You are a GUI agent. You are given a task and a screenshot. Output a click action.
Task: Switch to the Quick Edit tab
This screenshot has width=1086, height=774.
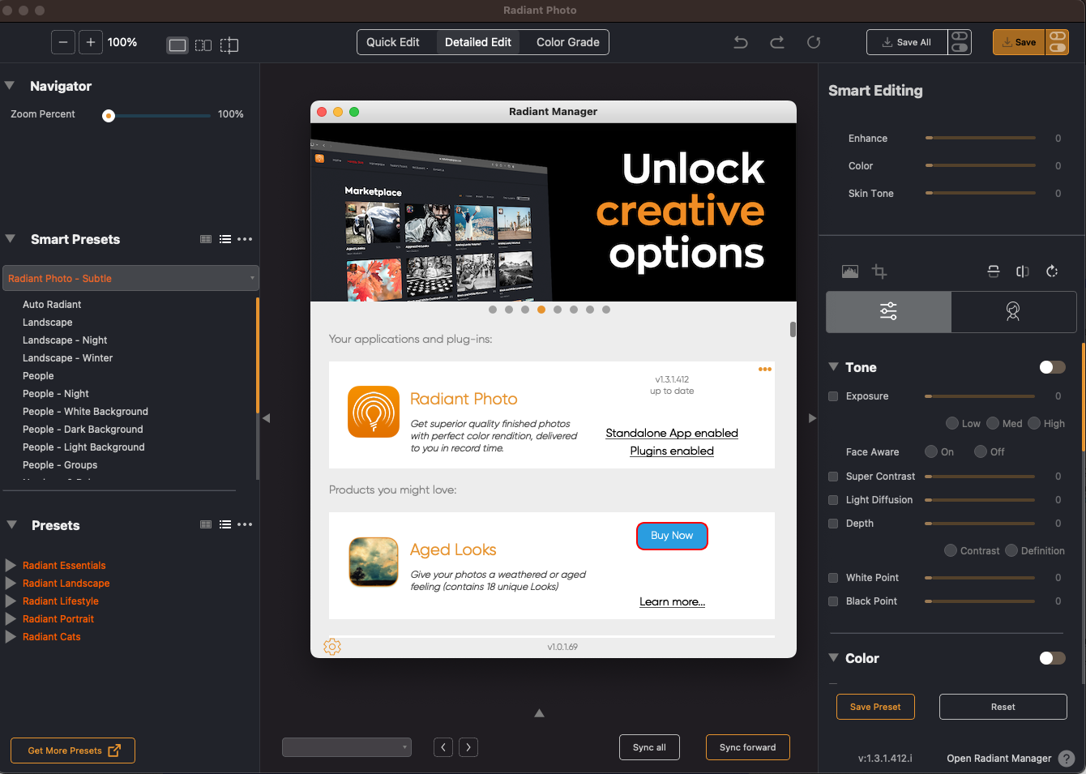393,42
